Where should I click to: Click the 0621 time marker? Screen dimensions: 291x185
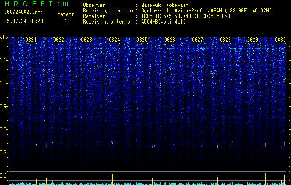[31, 40]
